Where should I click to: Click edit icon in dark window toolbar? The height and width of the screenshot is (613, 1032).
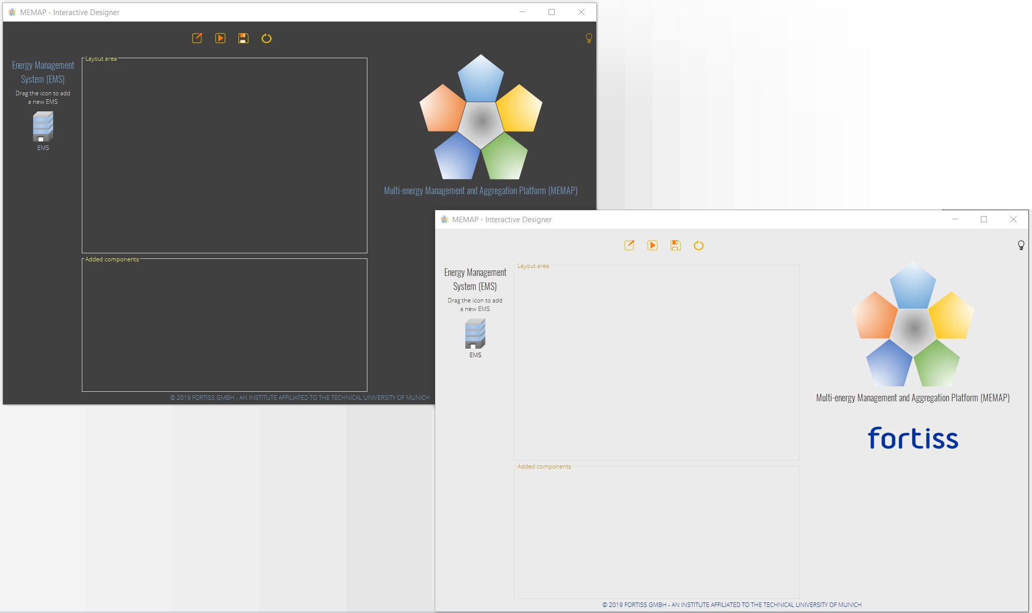tap(197, 38)
